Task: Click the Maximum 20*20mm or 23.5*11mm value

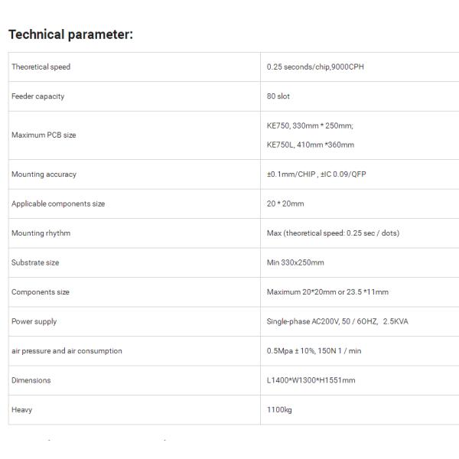Action: 327,292
